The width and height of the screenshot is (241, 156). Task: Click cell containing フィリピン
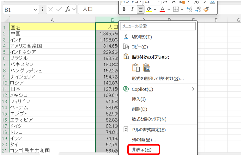click(x=52, y=101)
